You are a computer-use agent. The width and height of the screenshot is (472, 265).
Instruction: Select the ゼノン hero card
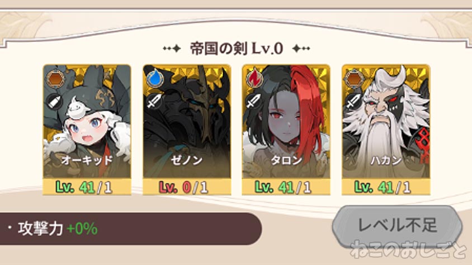(187, 130)
